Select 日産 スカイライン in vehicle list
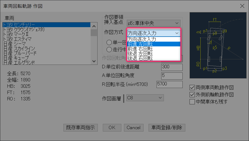The image size is (249, 141). [x=47, y=48]
